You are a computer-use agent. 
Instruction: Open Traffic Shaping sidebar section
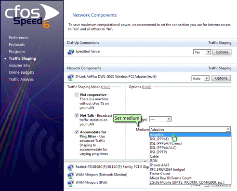(22, 58)
